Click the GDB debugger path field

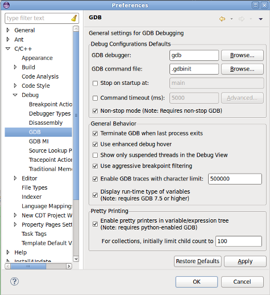[x=194, y=55]
